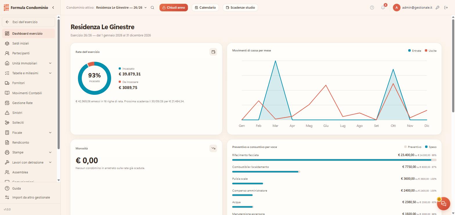Click the main page vertical scrollbar
Screen dimensions: 455x215
point(453,66)
